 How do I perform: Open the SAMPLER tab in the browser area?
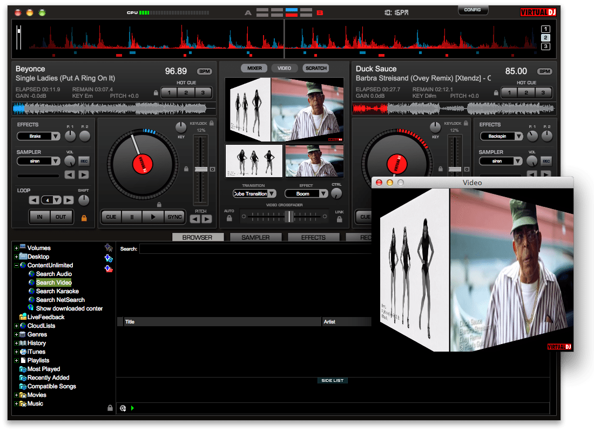(255, 237)
